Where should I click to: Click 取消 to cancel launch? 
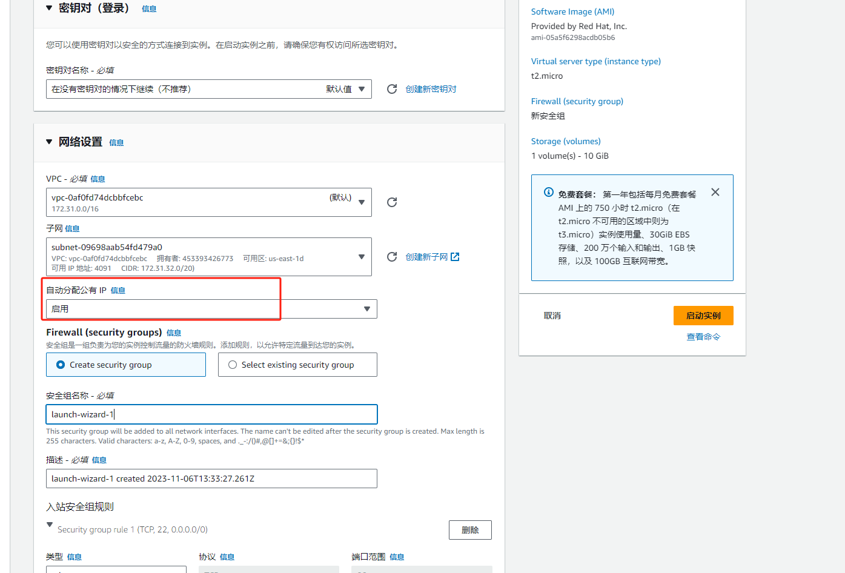(552, 316)
